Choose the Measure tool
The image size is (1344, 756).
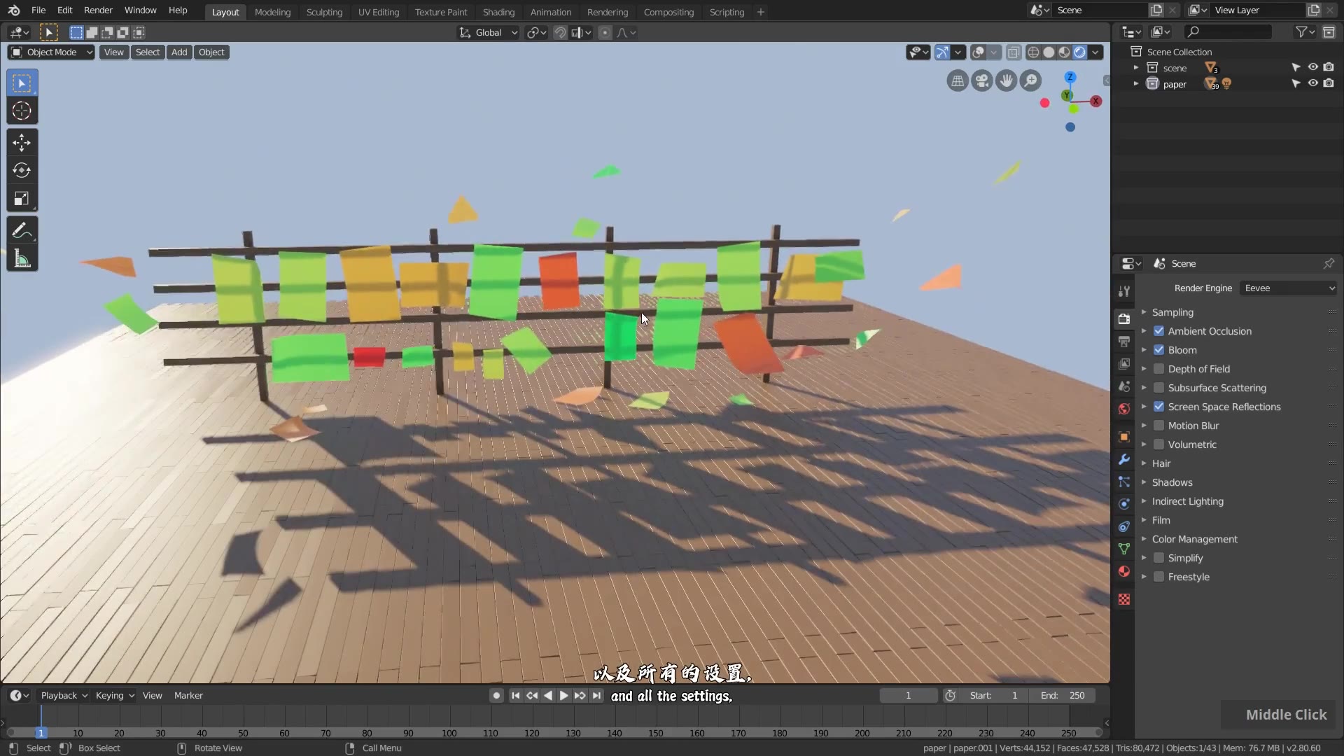[x=22, y=259]
